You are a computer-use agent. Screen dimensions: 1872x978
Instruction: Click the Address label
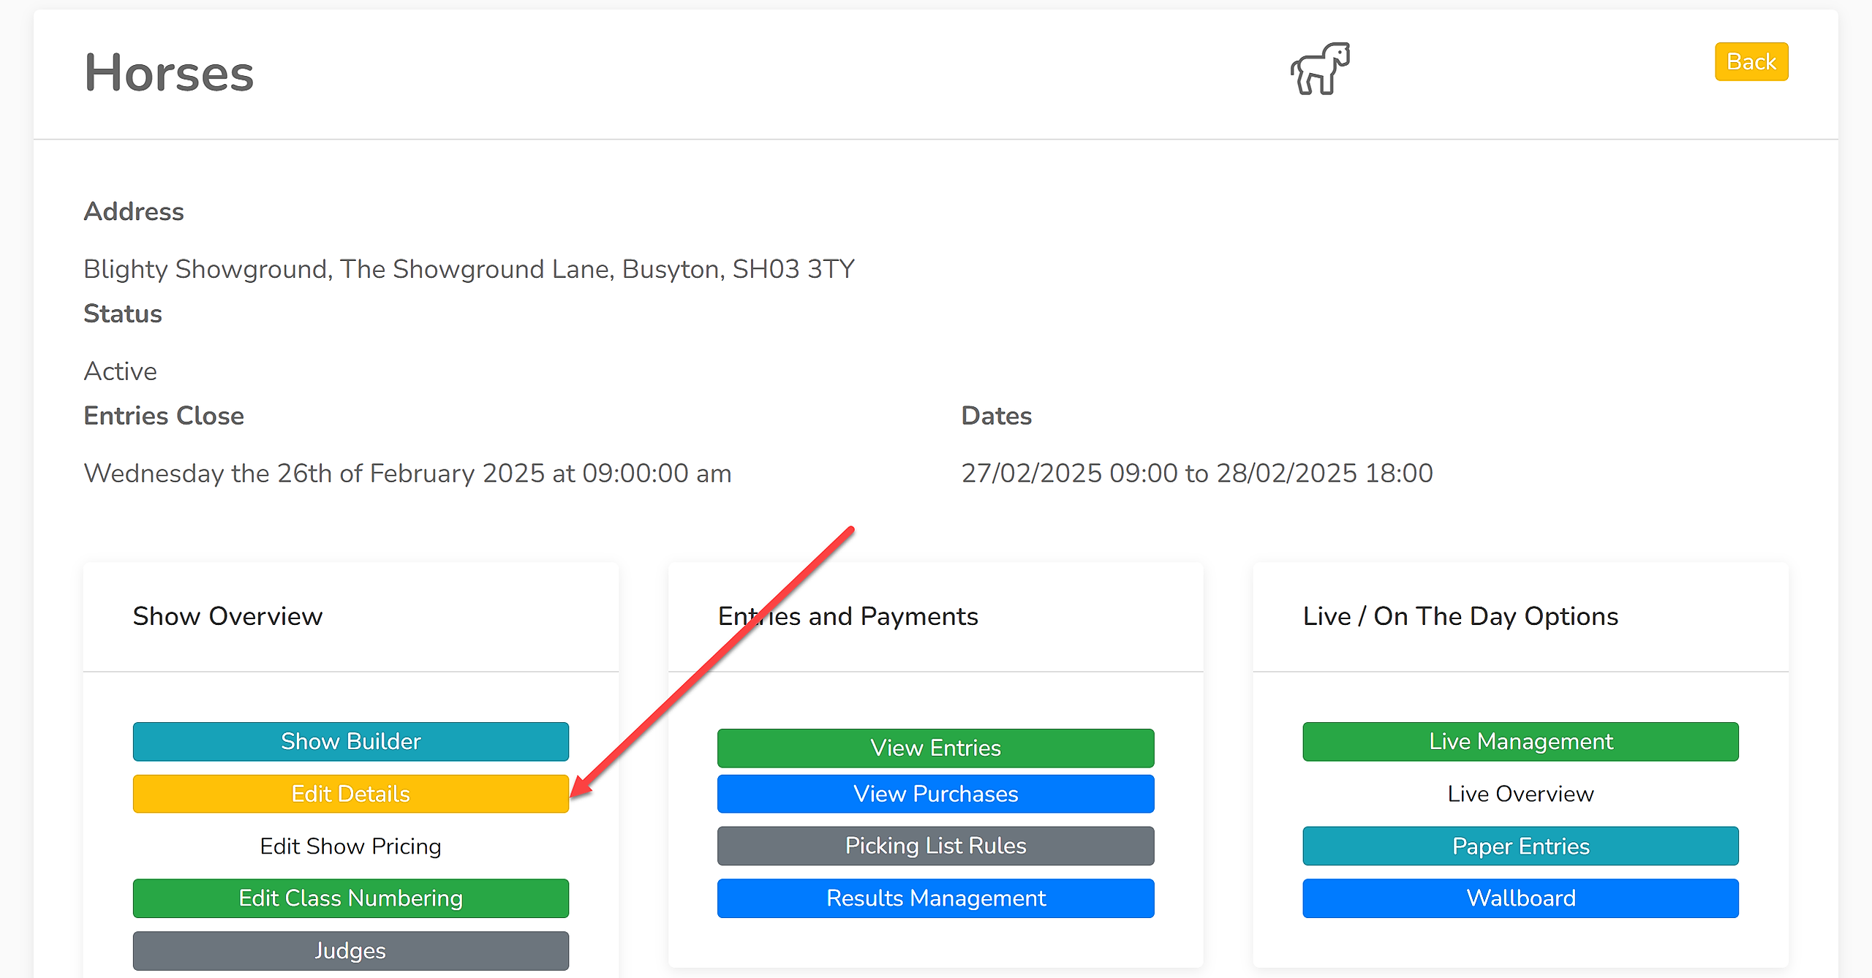(x=134, y=211)
